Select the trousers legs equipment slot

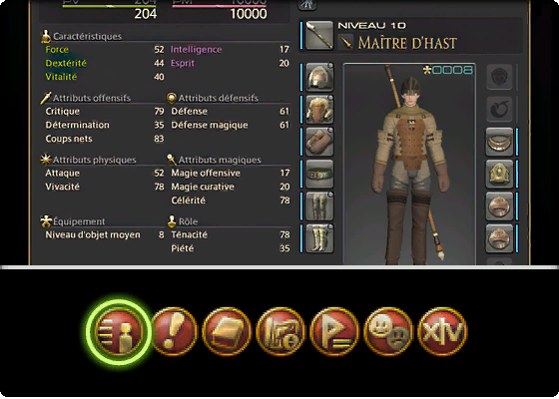pos(319,205)
